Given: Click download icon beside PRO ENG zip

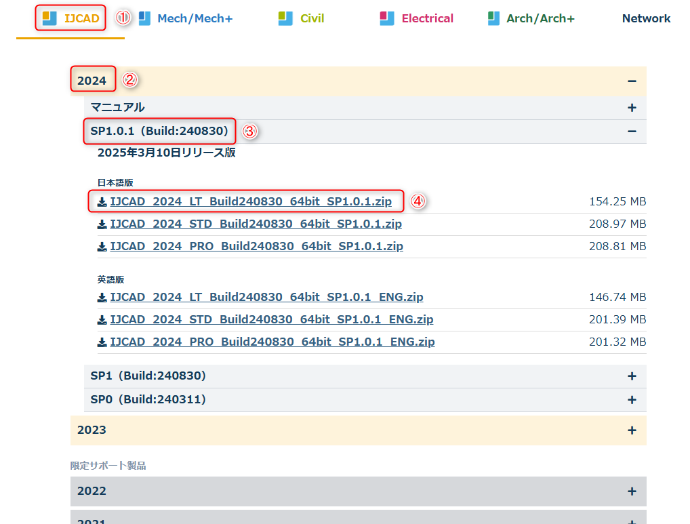Looking at the screenshot, I should coord(102,343).
